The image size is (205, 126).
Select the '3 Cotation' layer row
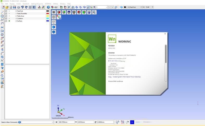[27, 18]
